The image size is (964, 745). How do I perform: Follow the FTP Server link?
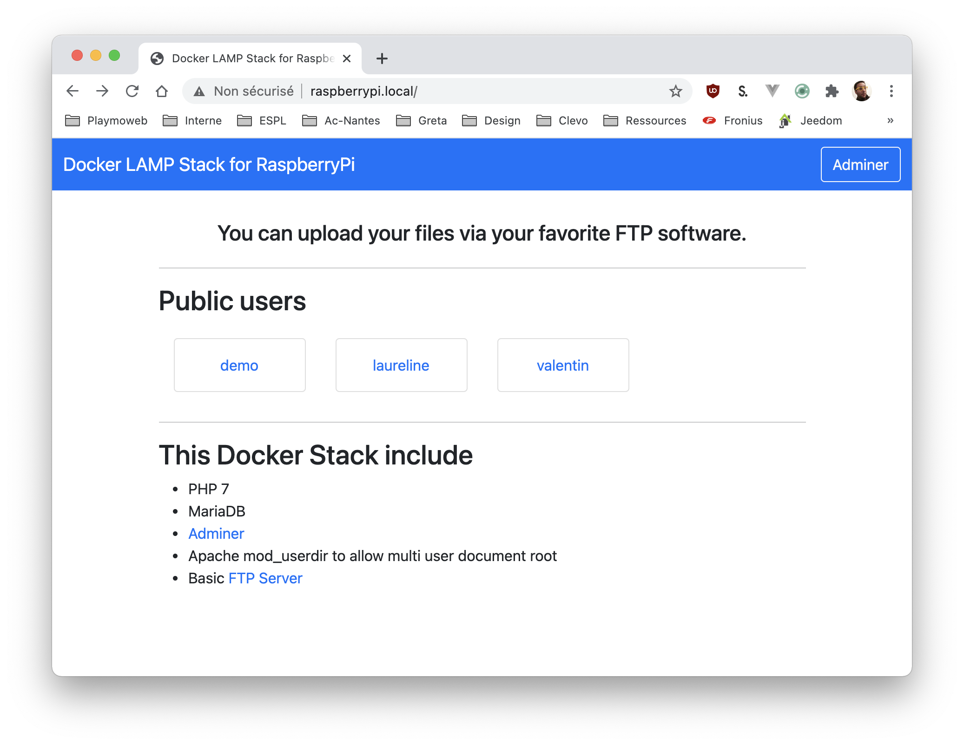tap(265, 578)
